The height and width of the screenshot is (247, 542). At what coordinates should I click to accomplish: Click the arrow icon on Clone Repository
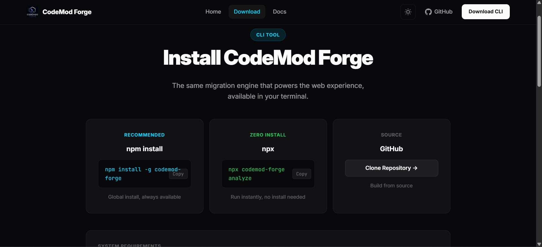click(415, 168)
